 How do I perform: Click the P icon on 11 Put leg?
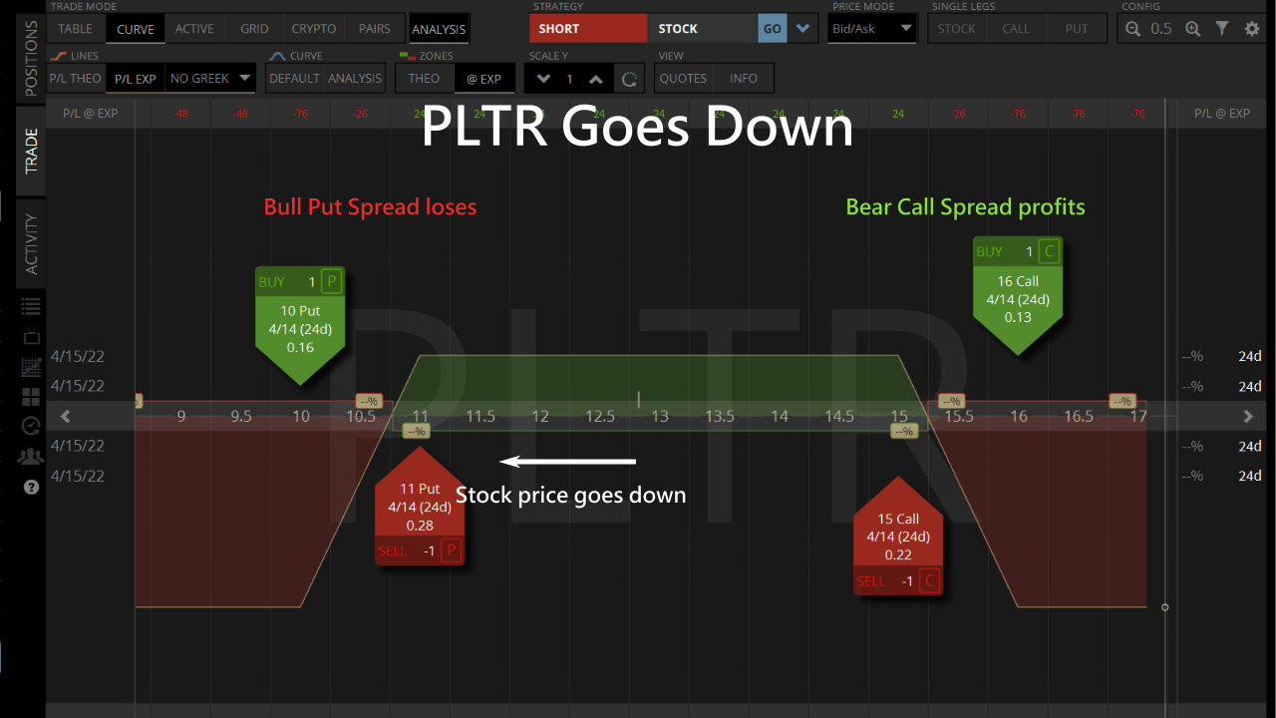click(452, 550)
